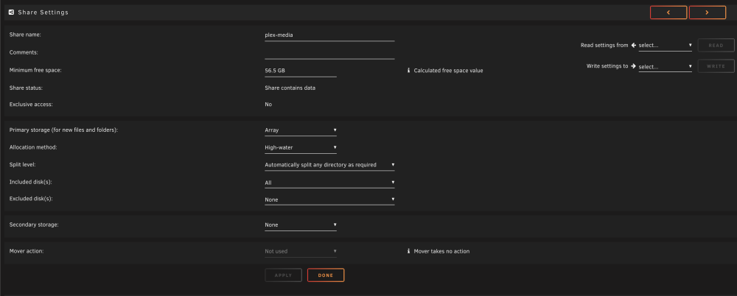737x296 pixels.
Task: Go to next share with right arrow
Action: click(x=708, y=13)
